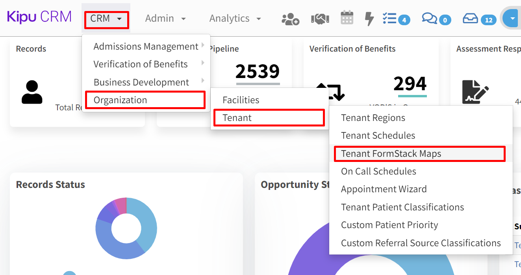Choose Admissions Management from CRM menu
This screenshot has width=521, height=275.
pyautogui.click(x=146, y=46)
